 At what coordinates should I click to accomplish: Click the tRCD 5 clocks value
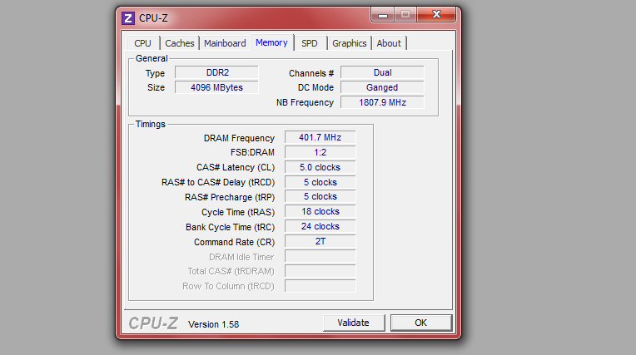tap(320, 182)
